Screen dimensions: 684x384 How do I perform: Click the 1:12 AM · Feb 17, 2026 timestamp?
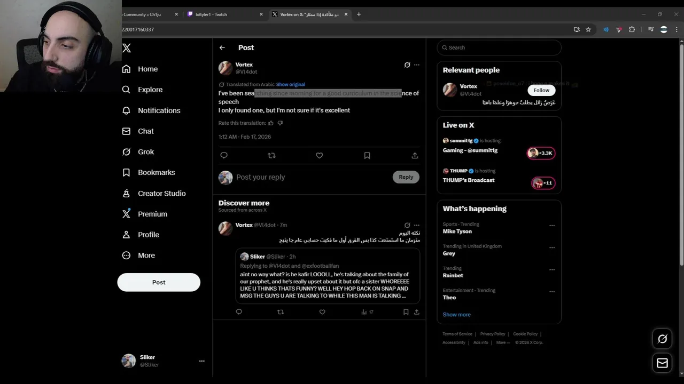tap(245, 137)
